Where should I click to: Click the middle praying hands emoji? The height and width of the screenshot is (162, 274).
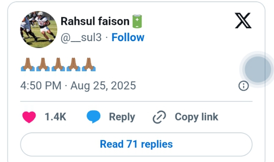point(58,65)
